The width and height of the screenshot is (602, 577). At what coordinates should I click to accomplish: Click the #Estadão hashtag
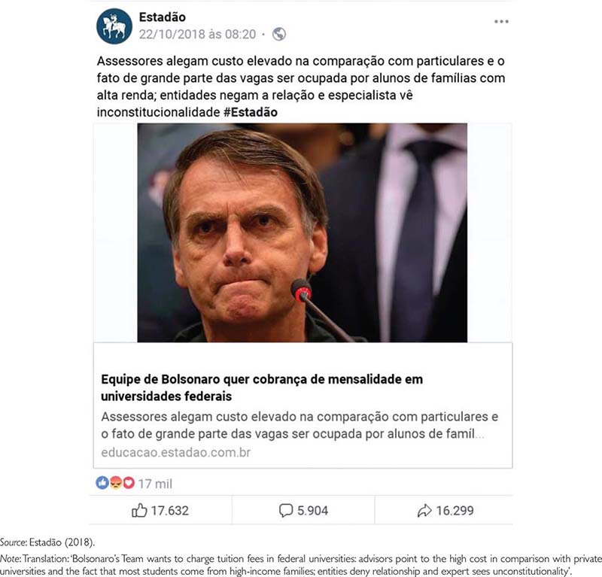[251, 112]
